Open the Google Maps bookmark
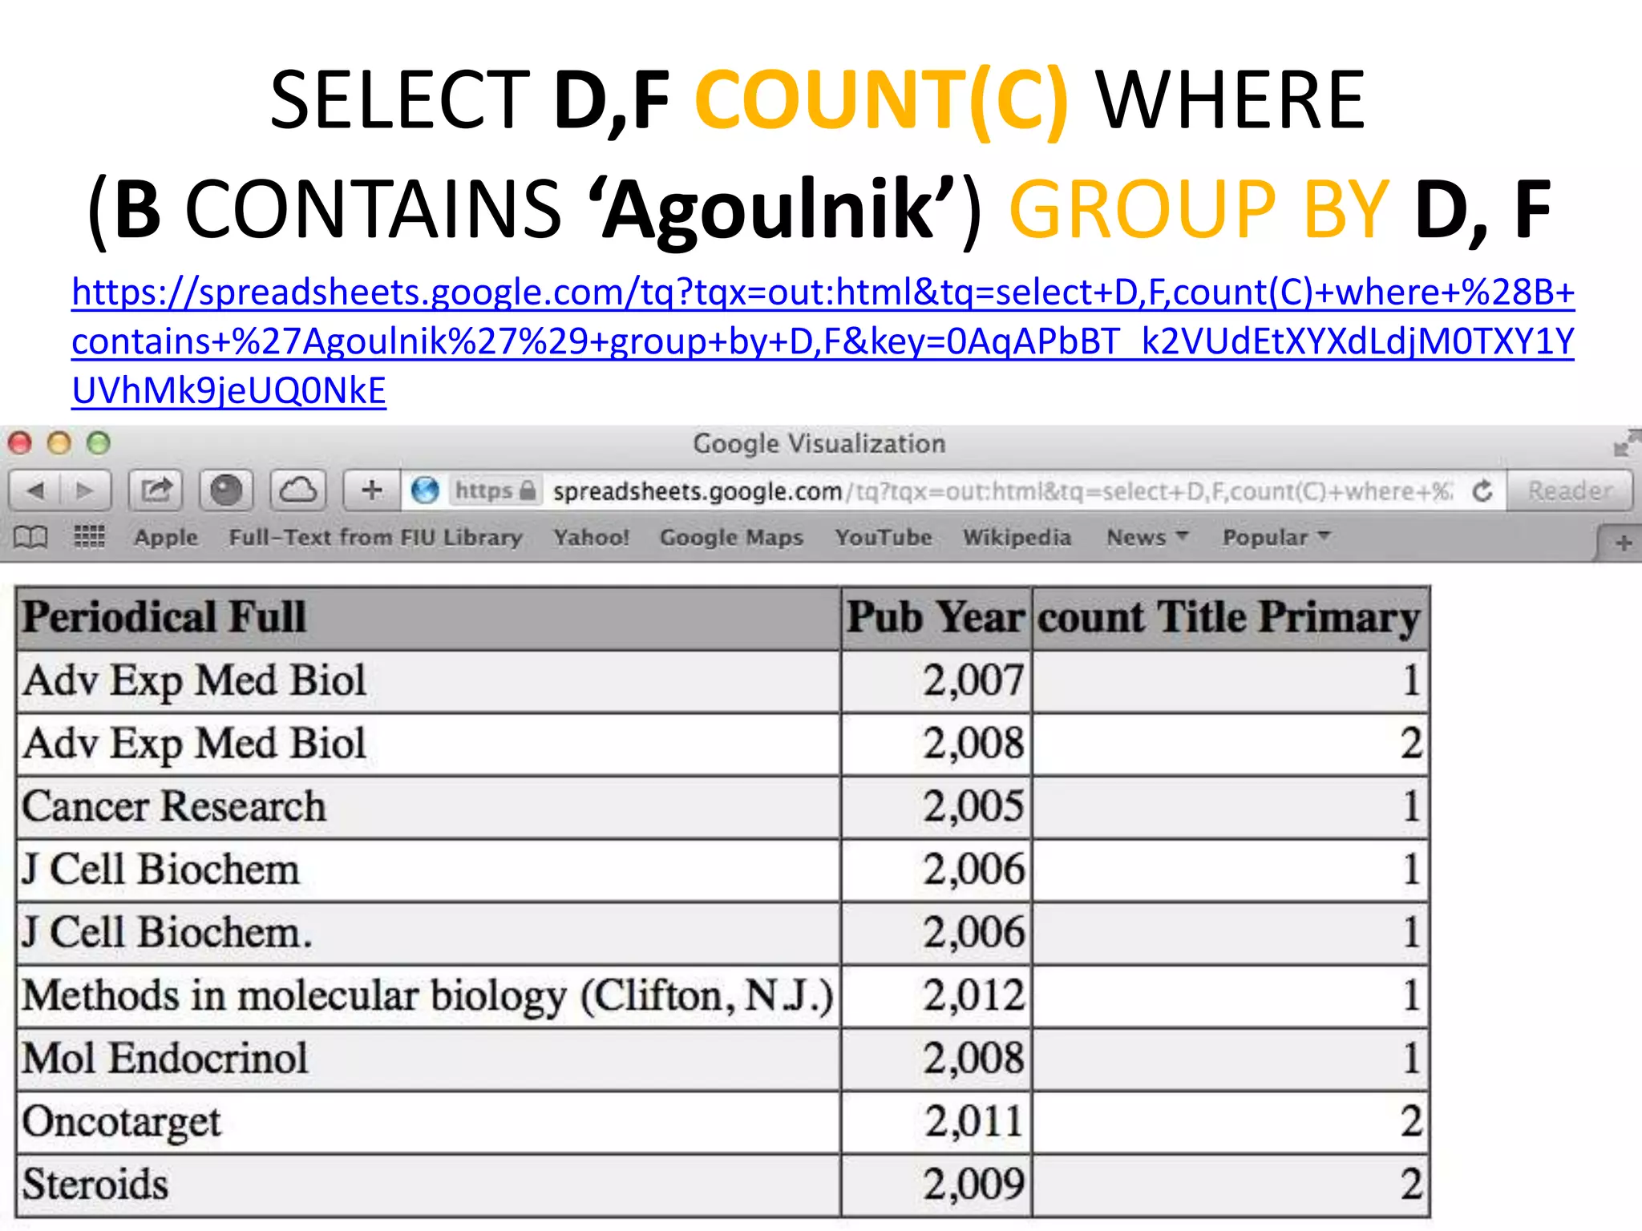 (731, 537)
